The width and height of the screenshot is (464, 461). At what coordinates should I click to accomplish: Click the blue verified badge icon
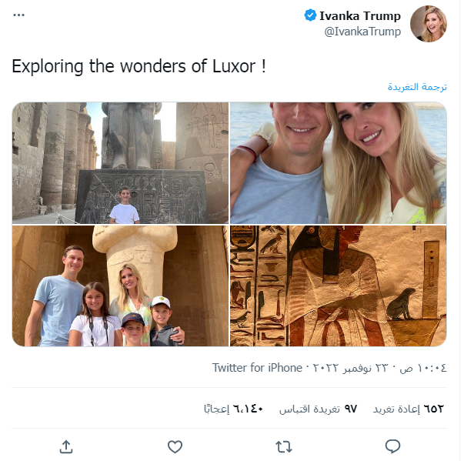click(x=310, y=15)
